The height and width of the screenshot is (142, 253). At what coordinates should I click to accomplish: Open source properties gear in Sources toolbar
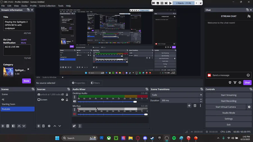point(49,126)
